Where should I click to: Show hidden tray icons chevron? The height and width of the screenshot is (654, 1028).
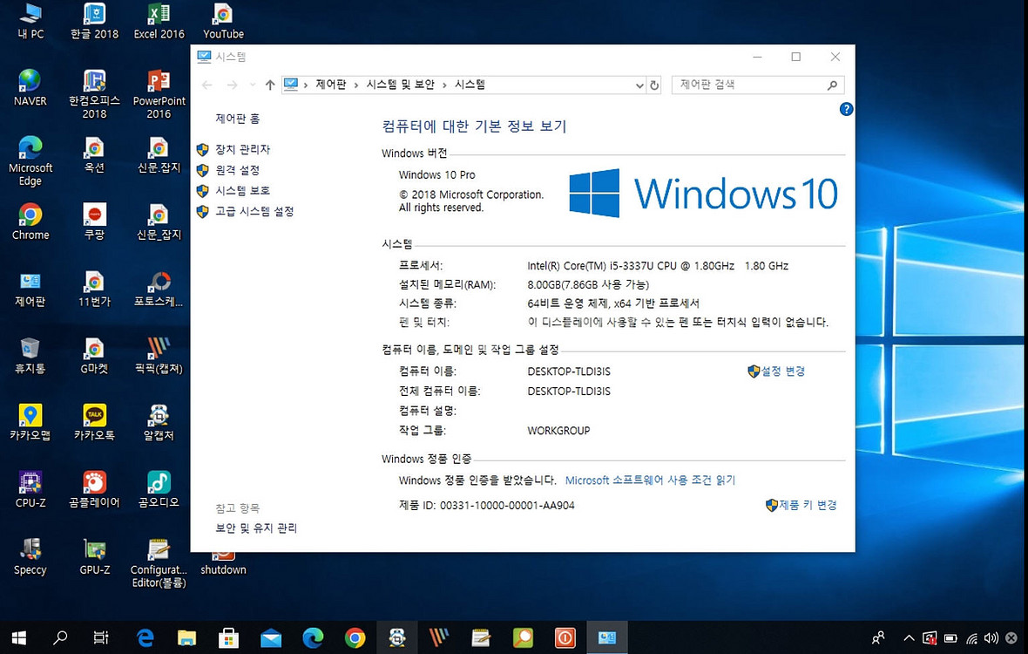pyautogui.click(x=909, y=637)
